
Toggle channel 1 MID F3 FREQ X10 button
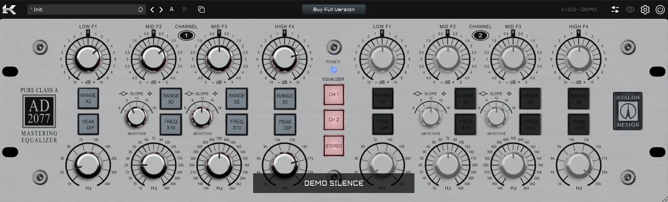click(x=237, y=124)
